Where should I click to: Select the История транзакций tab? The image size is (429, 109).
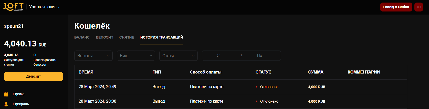(x=162, y=37)
